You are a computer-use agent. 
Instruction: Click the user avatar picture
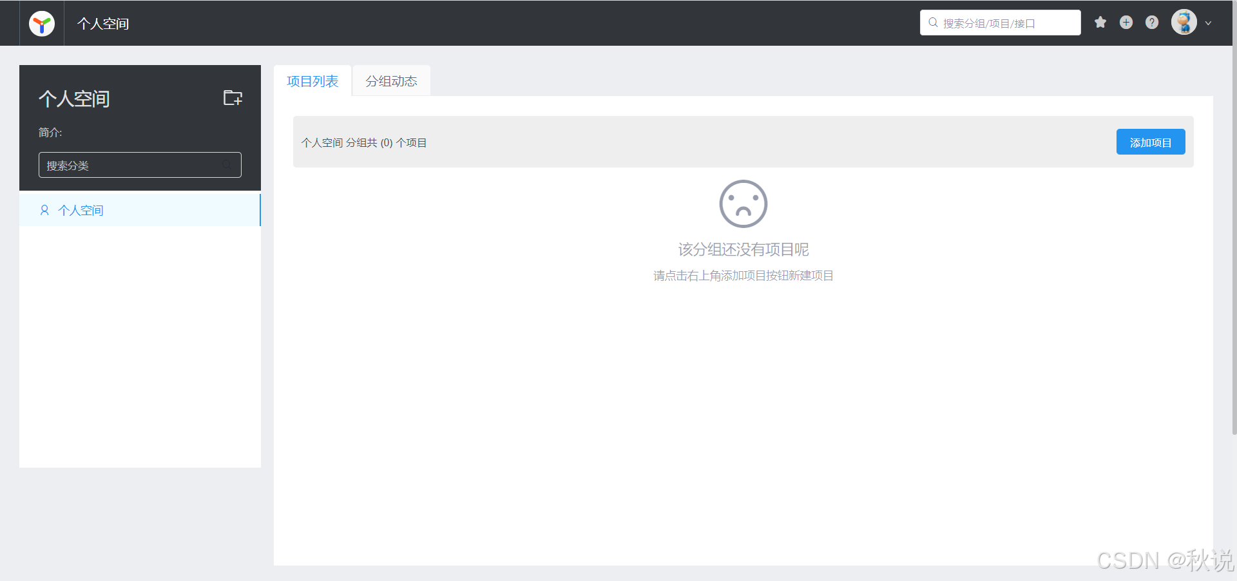coord(1184,23)
